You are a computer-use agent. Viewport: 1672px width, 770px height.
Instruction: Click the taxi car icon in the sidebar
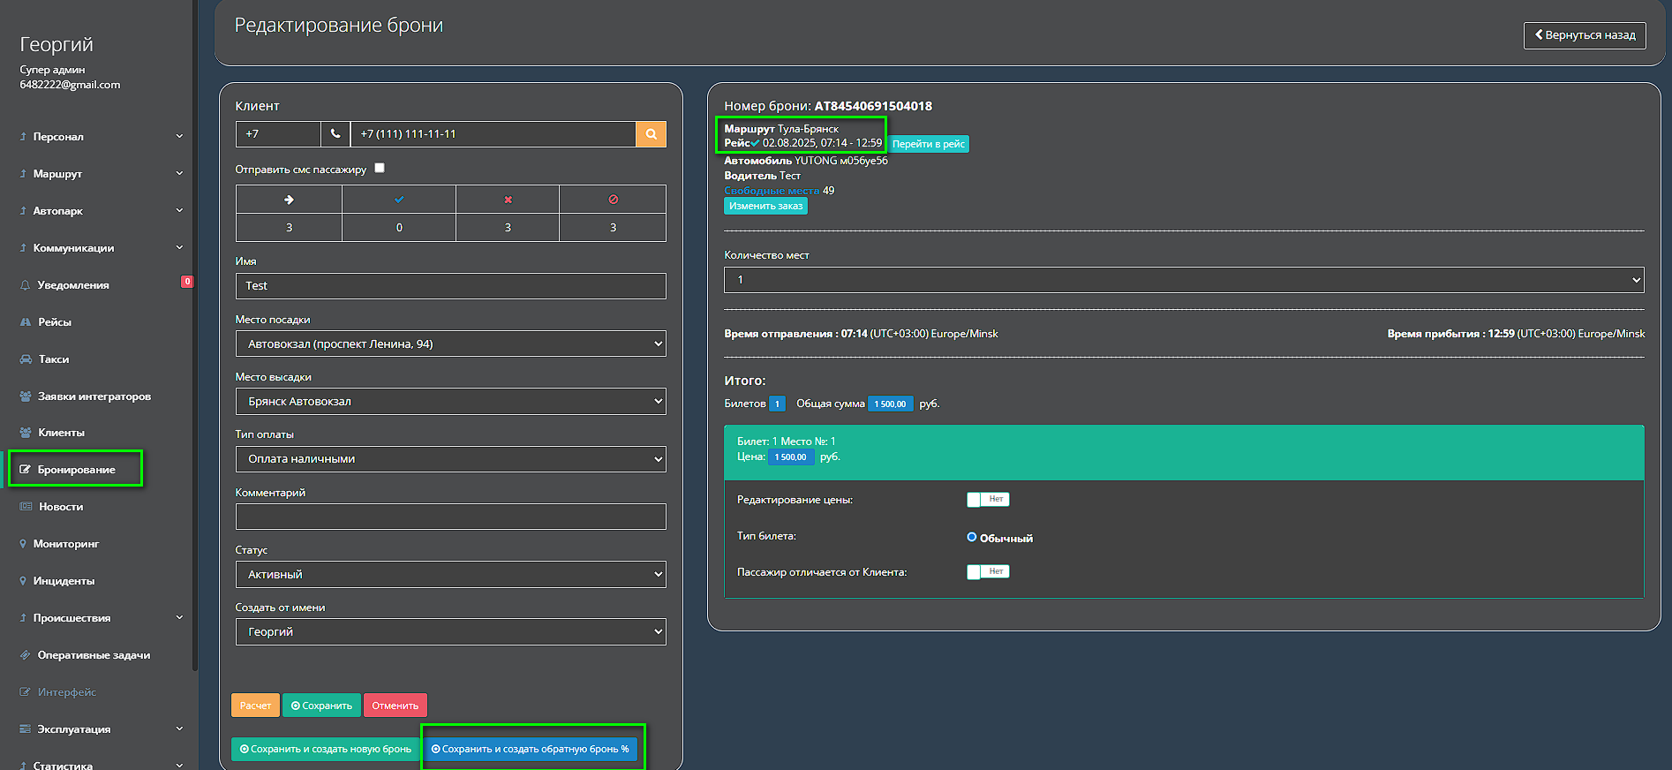pyautogui.click(x=26, y=359)
